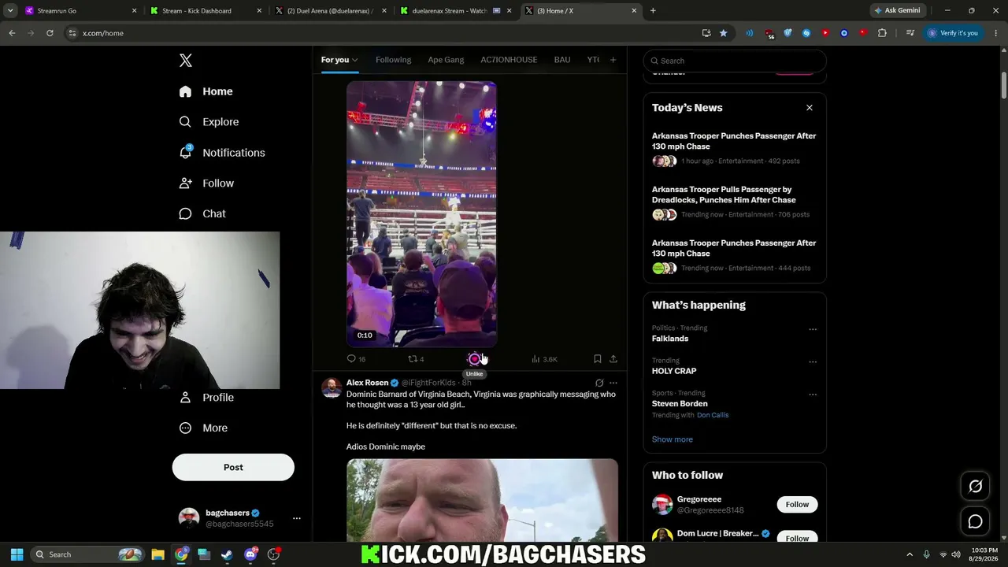Open Steam from the taskbar
1008x567 pixels.
point(227,554)
